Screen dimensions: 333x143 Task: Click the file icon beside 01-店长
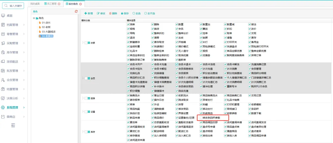coord(40,22)
